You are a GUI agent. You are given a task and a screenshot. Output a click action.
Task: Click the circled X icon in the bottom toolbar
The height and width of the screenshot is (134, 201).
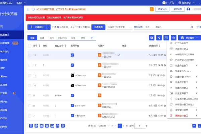[36, 126]
